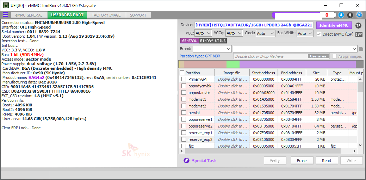This screenshot has height=180, width=366.
Task: Click the settings gear icon
Action: pos(359,15)
